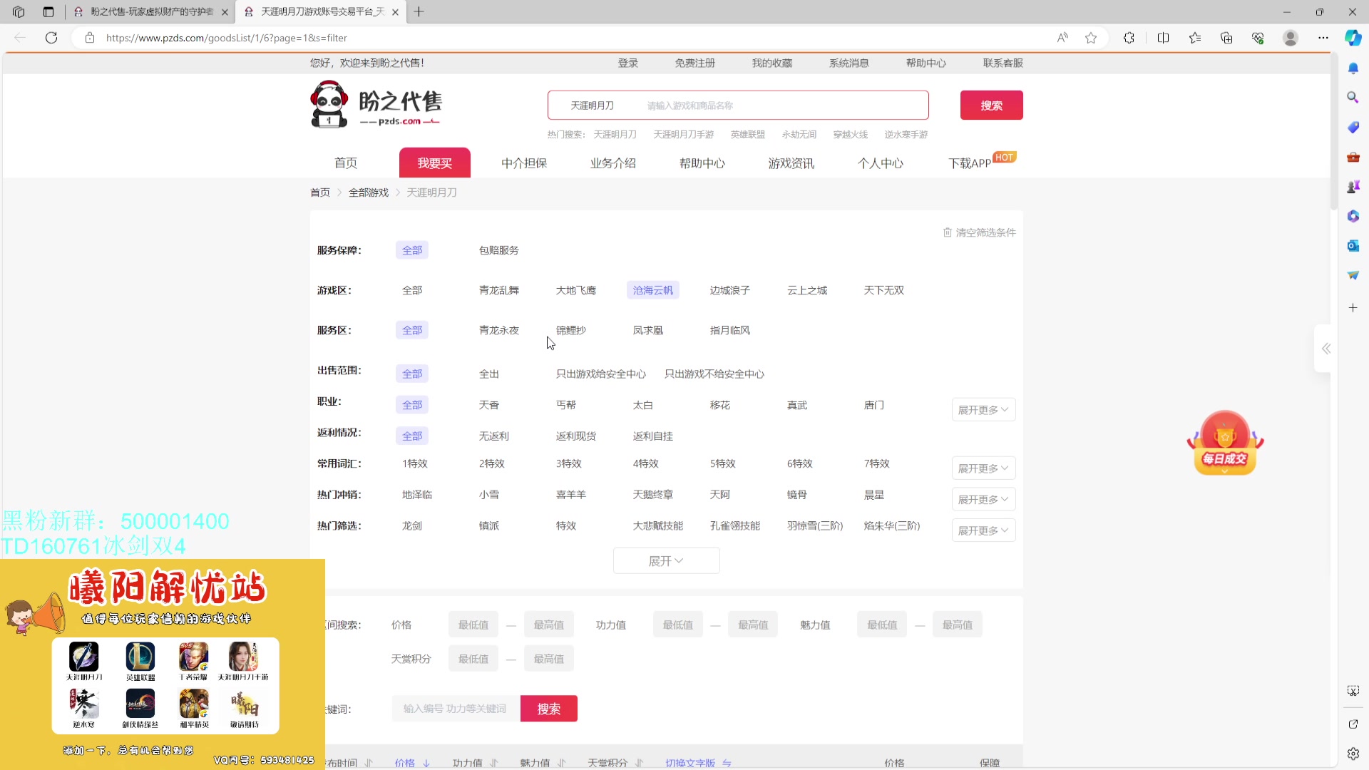Click the trash icon beside 清空筛选条件
The height and width of the screenshot is (770, 1369).
click(948, 232)
